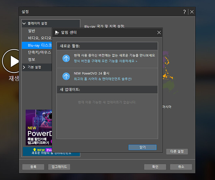
Task: Click the text 현재 사용 중이신 버전에는 없는 새로운 기능을 만나보세요
Action: tap(114, 55)
